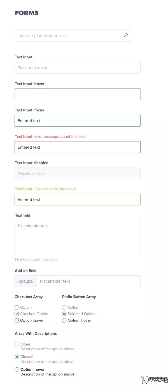Select the Closed radio option
The height and width of the screenshot is (387, 168).
coord(17,357)
